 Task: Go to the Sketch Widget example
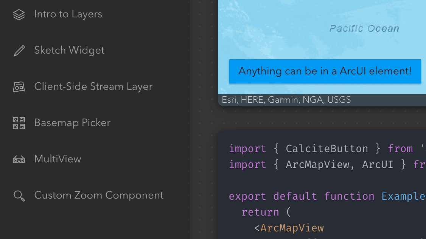69,51
